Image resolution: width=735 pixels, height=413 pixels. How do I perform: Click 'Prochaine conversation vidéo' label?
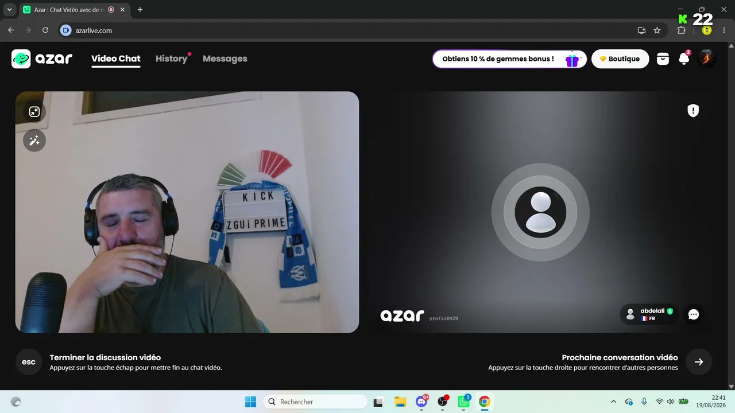(x=620, y=357)
